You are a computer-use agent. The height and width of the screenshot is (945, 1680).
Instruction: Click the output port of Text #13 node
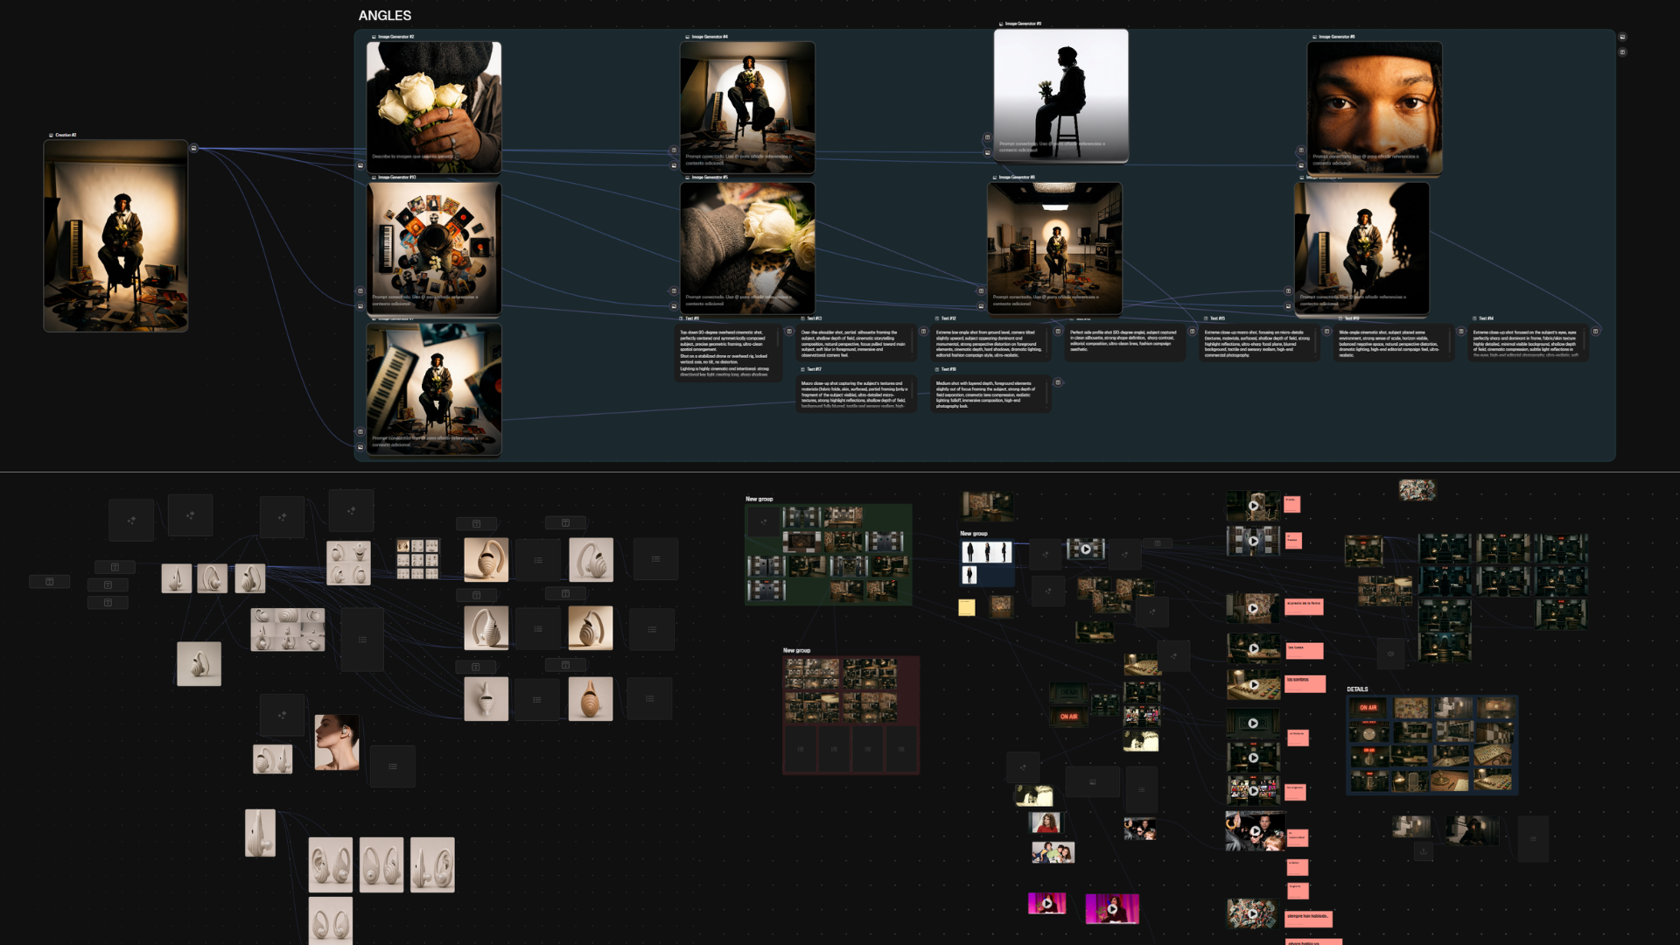(923, 332)
